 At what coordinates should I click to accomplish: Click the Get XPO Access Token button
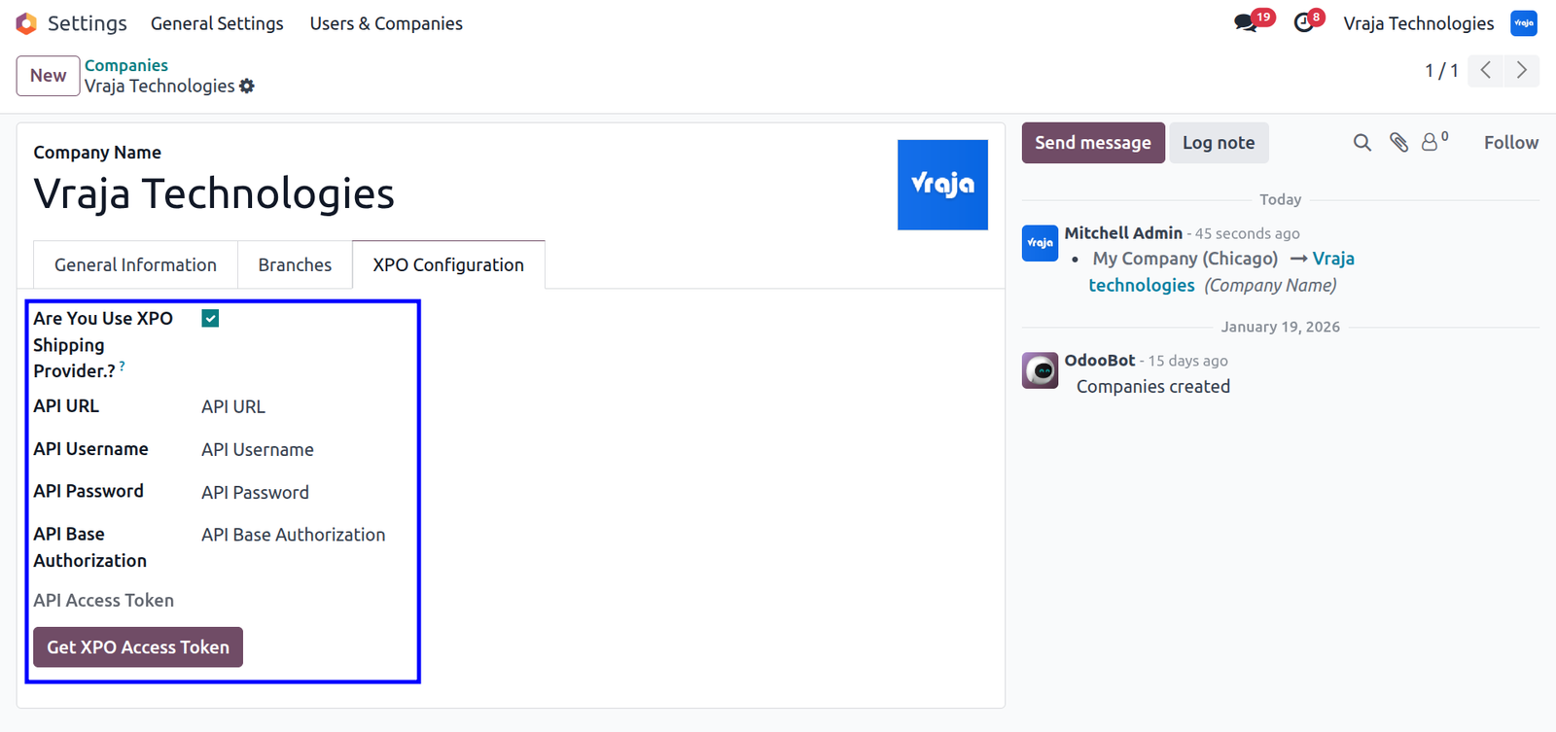click(138, 647)
